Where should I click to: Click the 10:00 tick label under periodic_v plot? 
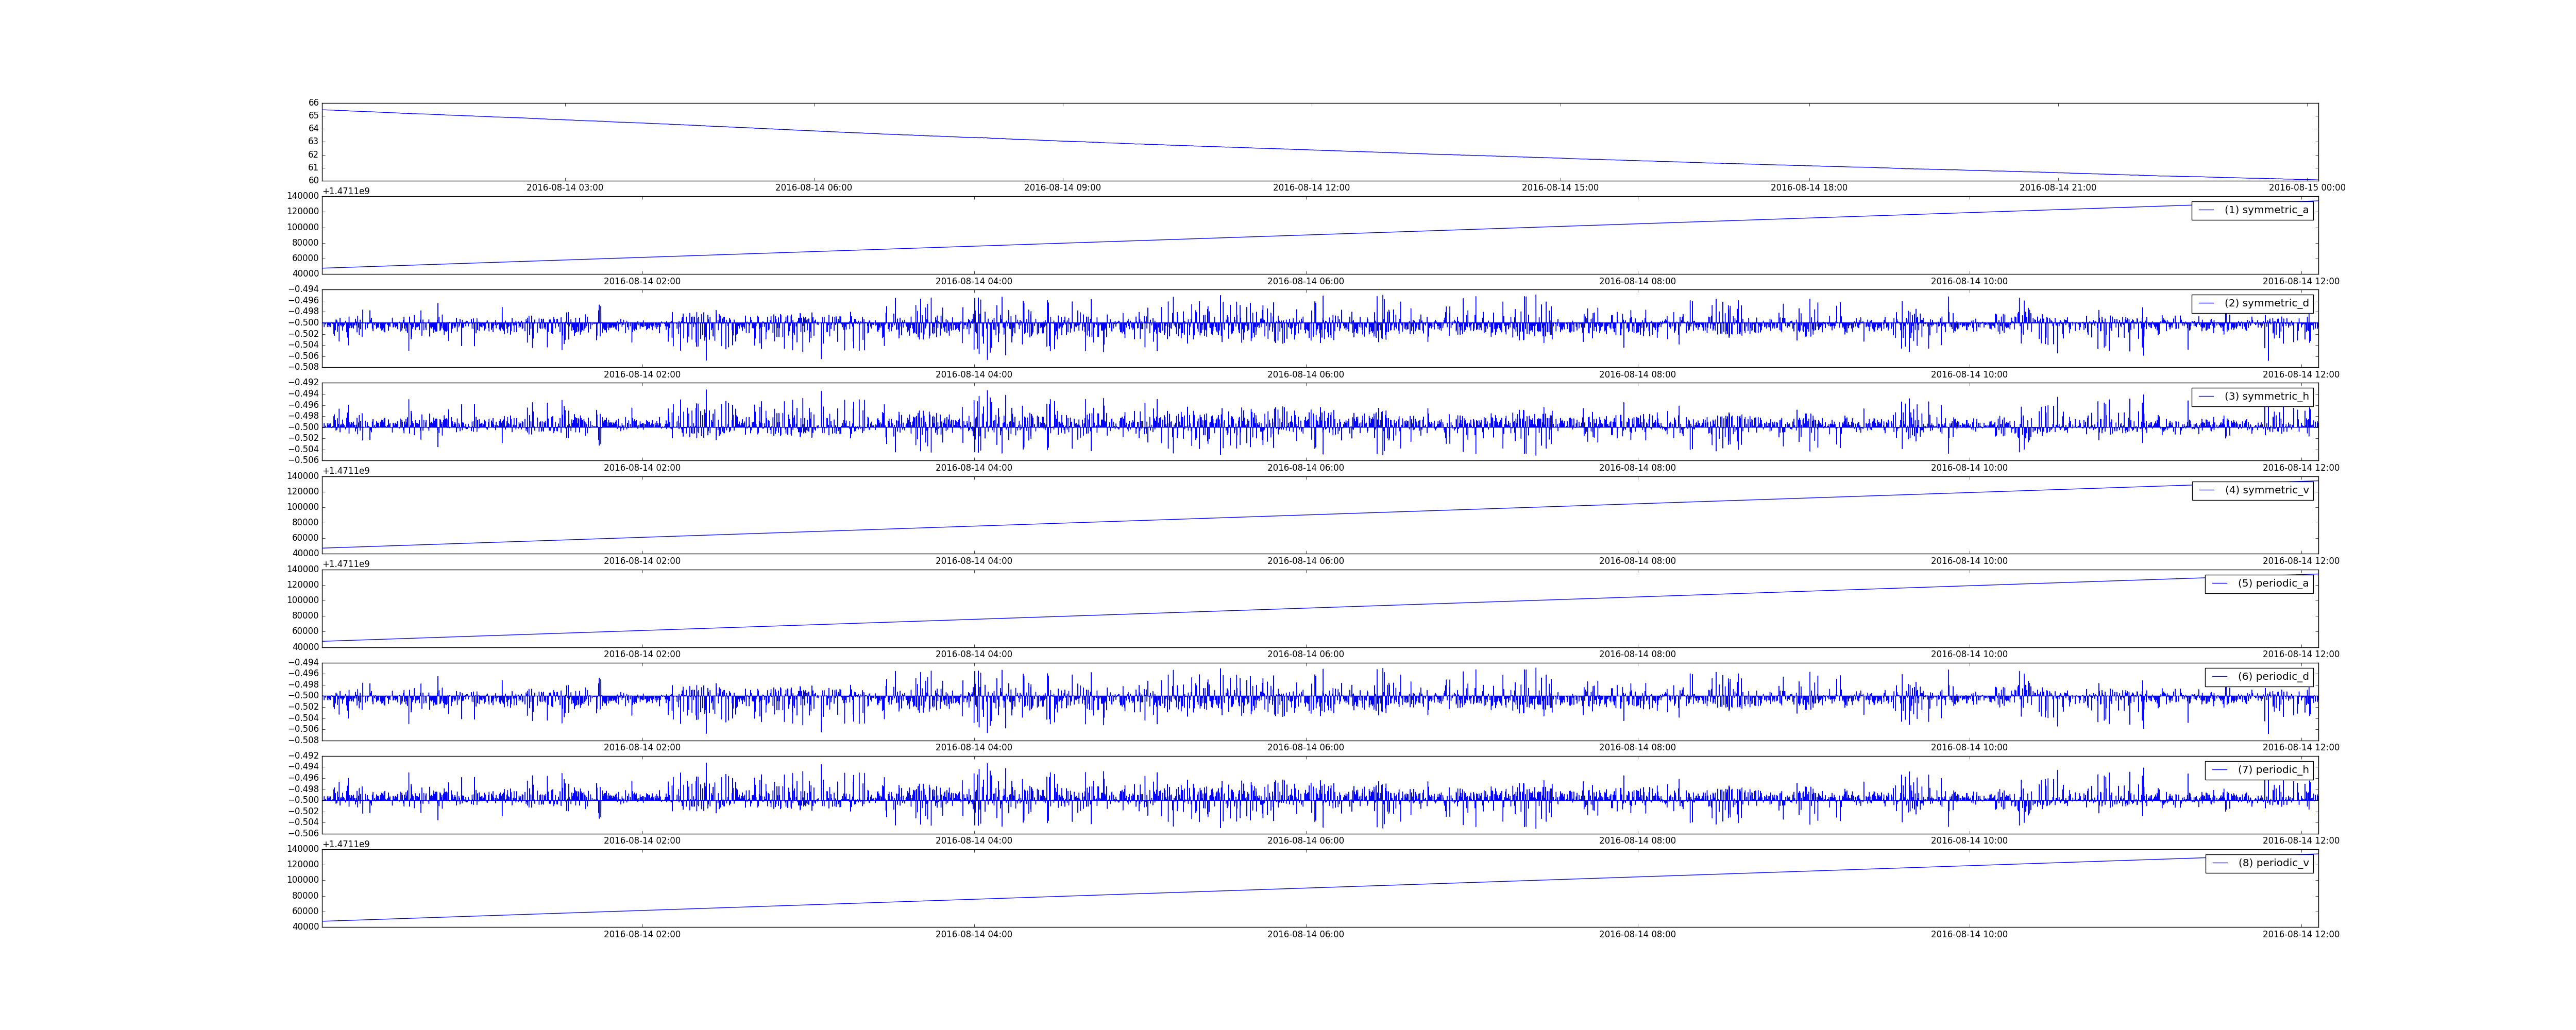click(1969, 935)
